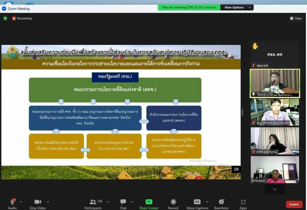Click the Recording indicator
The height and width of the screenshot is (210, 307).
tap(22, 18)
